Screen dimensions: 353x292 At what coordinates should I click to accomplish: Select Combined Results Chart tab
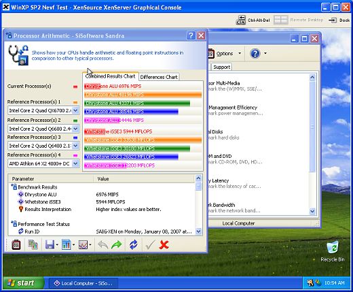pyautogui.click(x=110, y=76)
